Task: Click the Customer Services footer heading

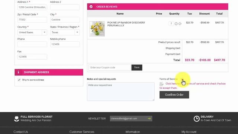Action: 82,132
